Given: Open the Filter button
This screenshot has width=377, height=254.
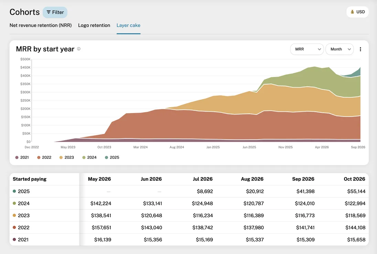Looking at the screenshot, I should coord(55,12).
